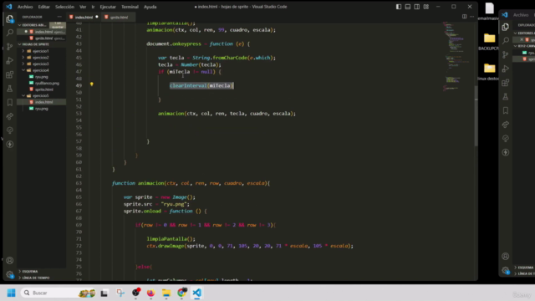Open Search icon in second VS Code window

(x=505, y=41)
